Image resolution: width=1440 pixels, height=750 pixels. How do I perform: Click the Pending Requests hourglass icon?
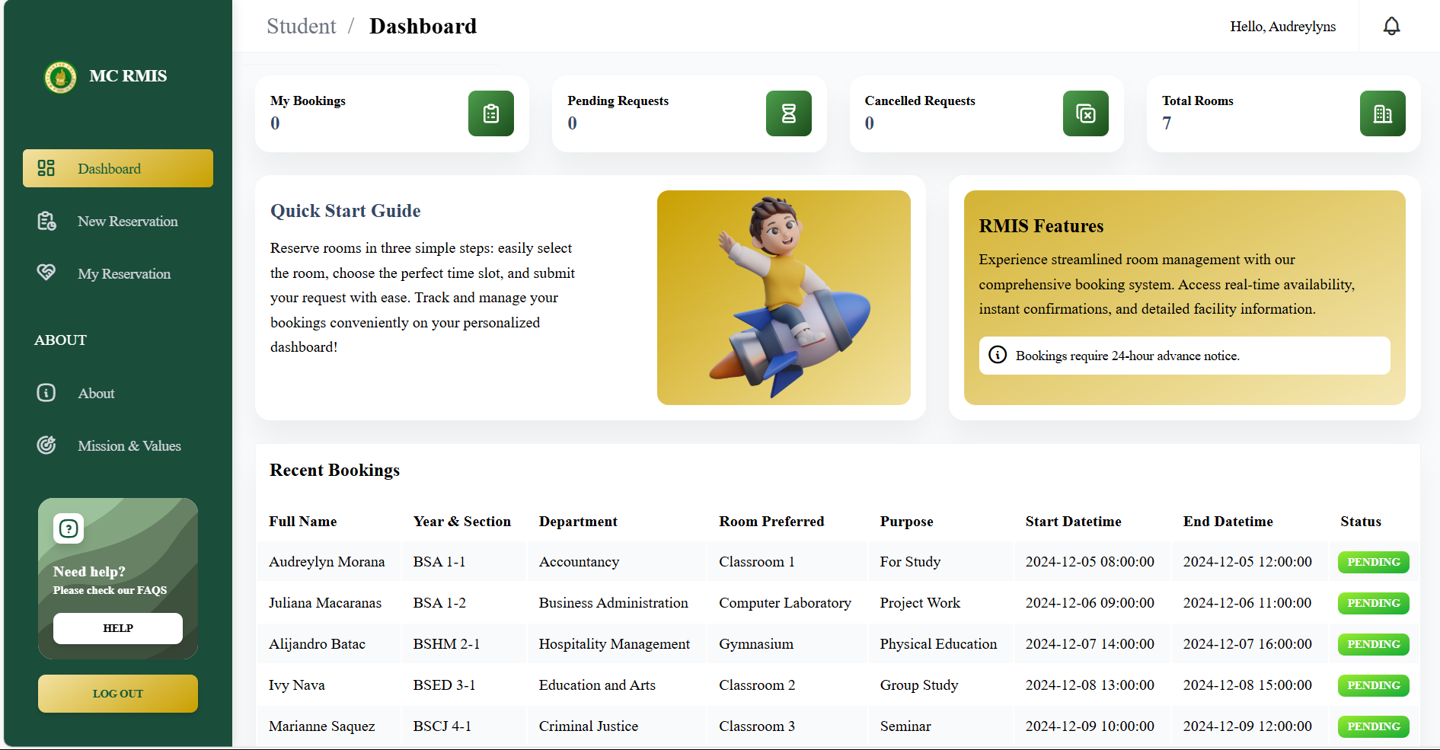click(x=789, y=113)
